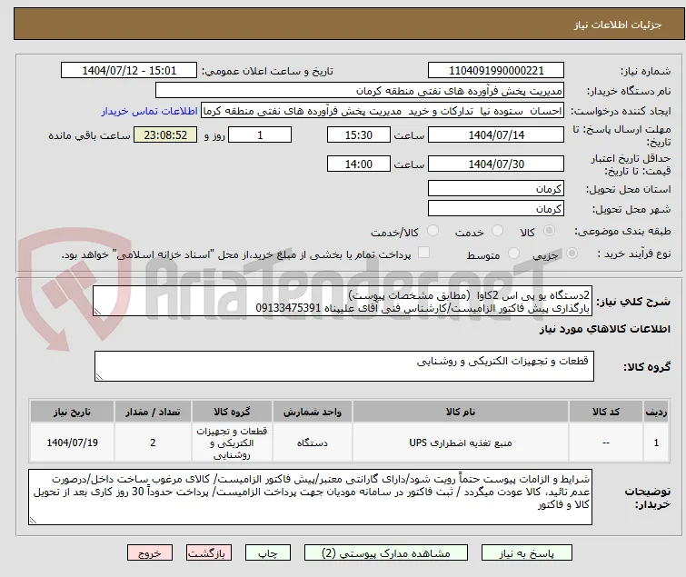Select the متوسط purchase type radio
This screenshot has width=686, height=577.
(513, 254)
